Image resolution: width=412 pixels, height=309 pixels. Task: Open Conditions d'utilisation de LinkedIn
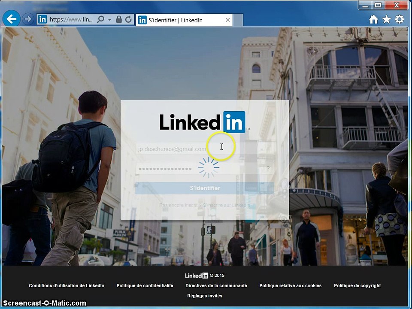coord(67,286)
